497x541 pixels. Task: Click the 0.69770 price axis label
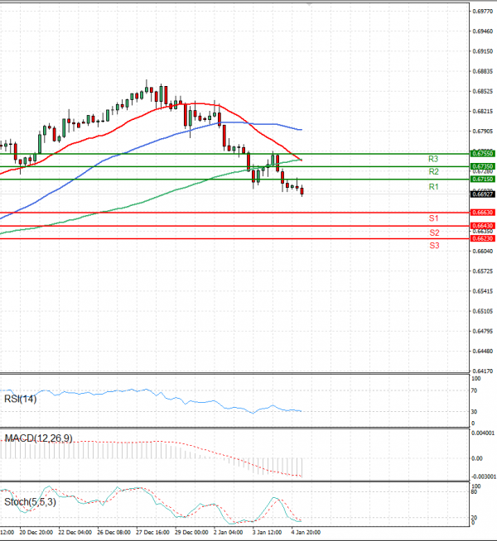[x=482, y=12]
